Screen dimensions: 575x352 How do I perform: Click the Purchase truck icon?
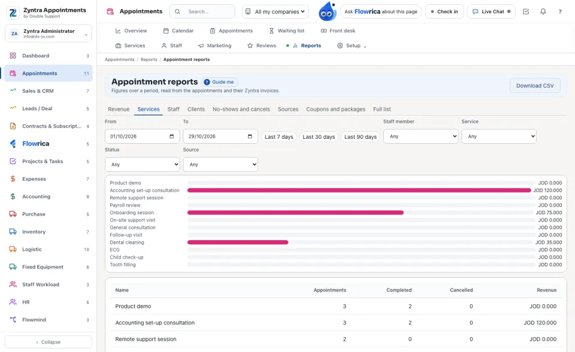coord(13,214)
